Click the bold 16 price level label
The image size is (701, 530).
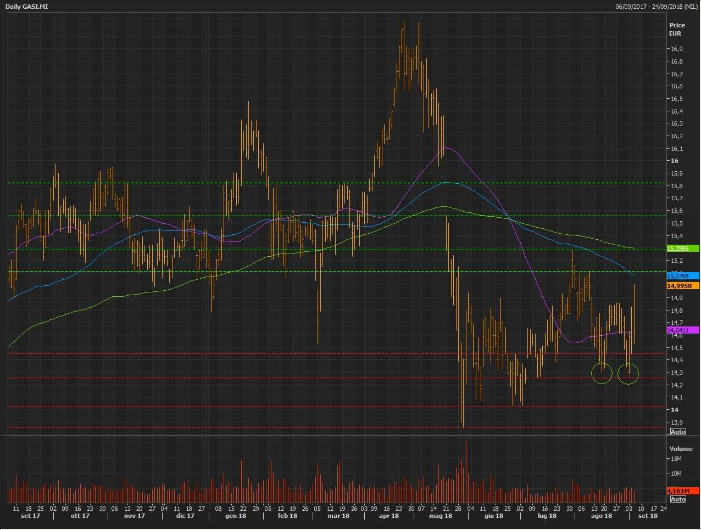(x=674, y=161)
